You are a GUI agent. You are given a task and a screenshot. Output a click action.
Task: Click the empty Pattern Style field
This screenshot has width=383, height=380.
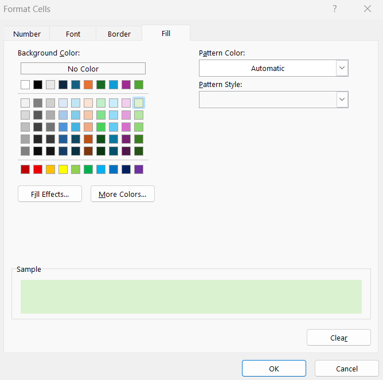click(x=268, y=100)
